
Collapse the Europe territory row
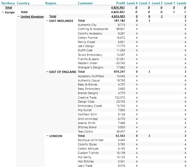[x=3, y=12]
